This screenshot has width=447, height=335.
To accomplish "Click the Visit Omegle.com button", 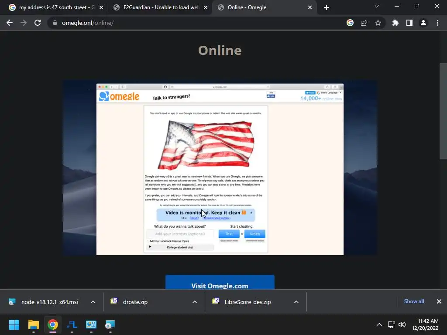I will point(220,282).
